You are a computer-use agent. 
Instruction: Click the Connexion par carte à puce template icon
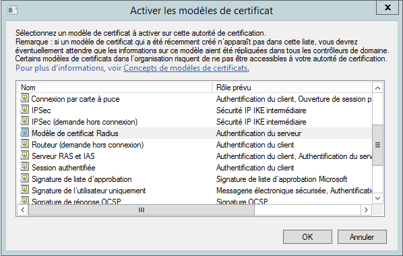(24, 98)
